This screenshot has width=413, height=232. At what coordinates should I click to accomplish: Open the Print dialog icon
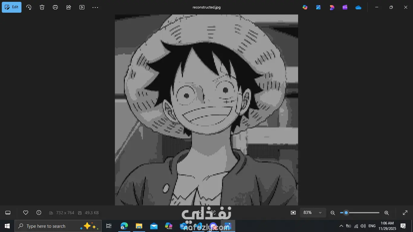pyautogui.click(x=55, y=7)
